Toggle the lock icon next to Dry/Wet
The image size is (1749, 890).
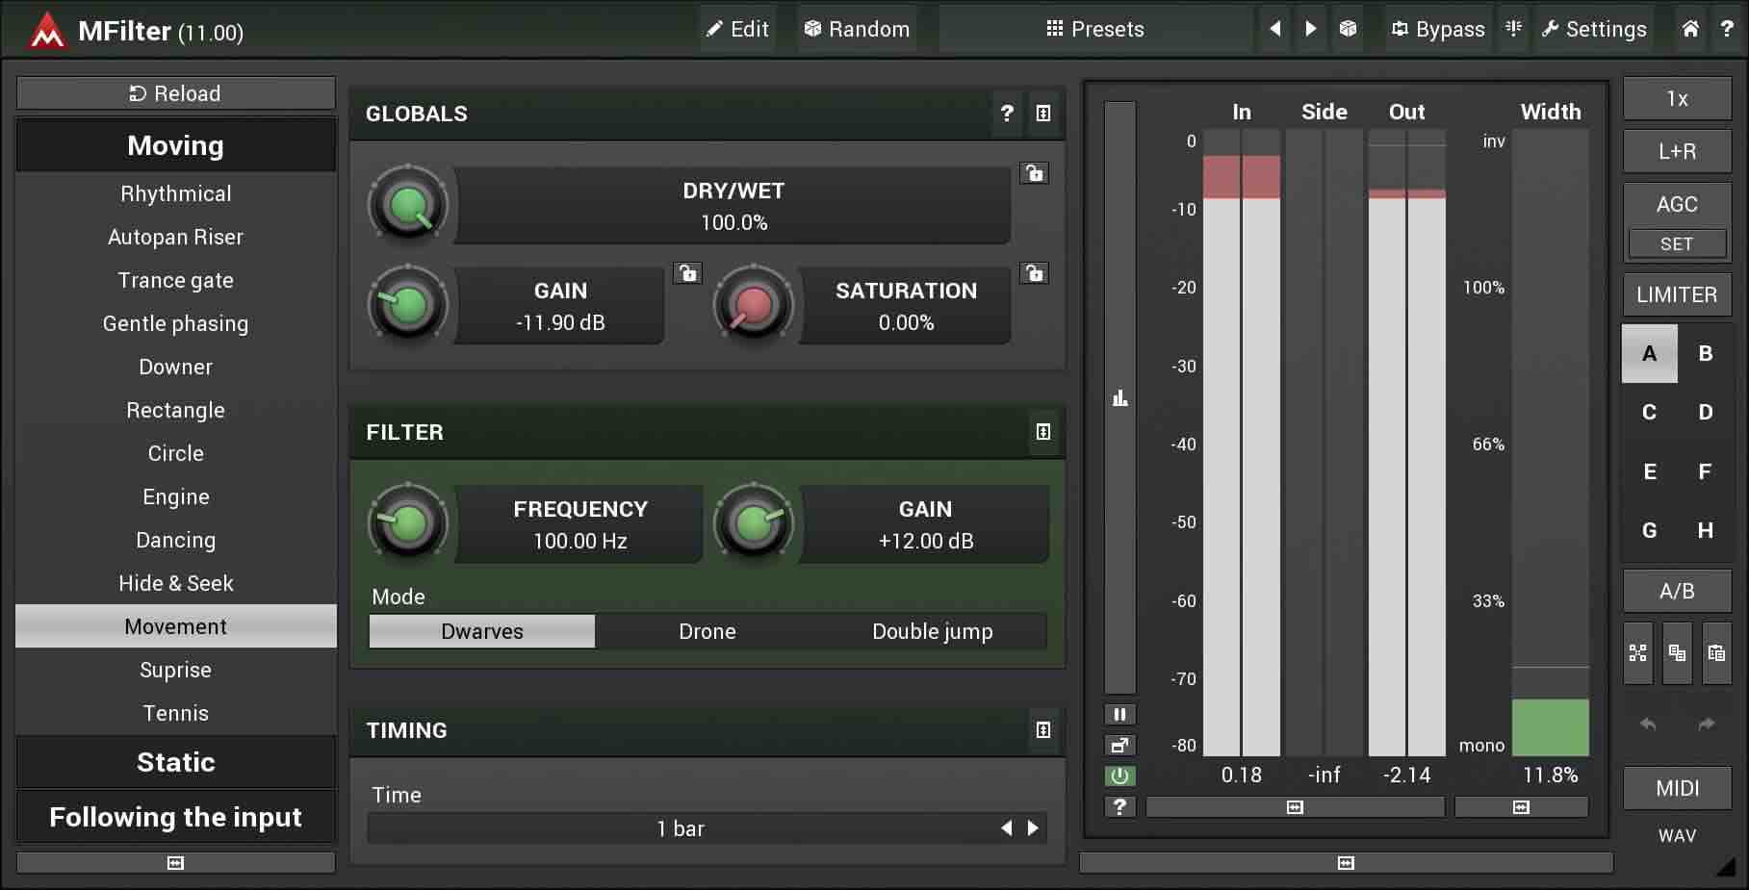[x=1035, y=173]
